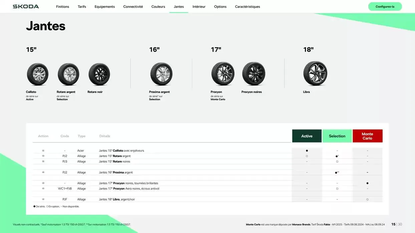Click the Škoda logo
The width and height of the screenshot is (415, 233).
tap(26, 7)
